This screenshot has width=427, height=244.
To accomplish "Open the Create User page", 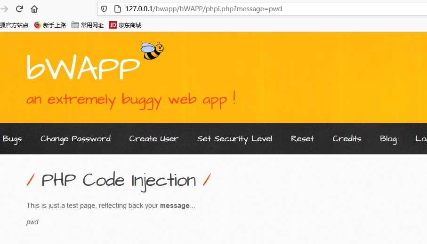I will click(154, 139).
